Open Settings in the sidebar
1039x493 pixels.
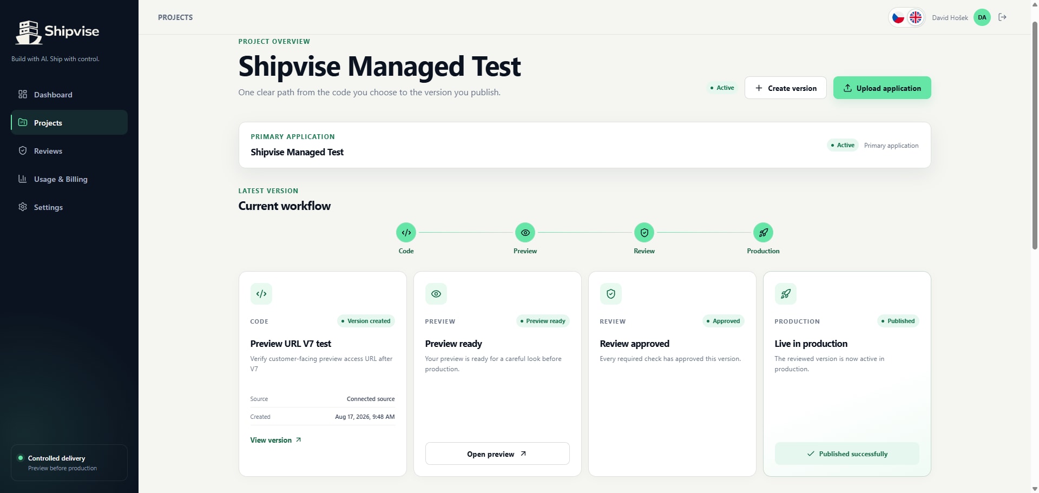click(69, 207)
